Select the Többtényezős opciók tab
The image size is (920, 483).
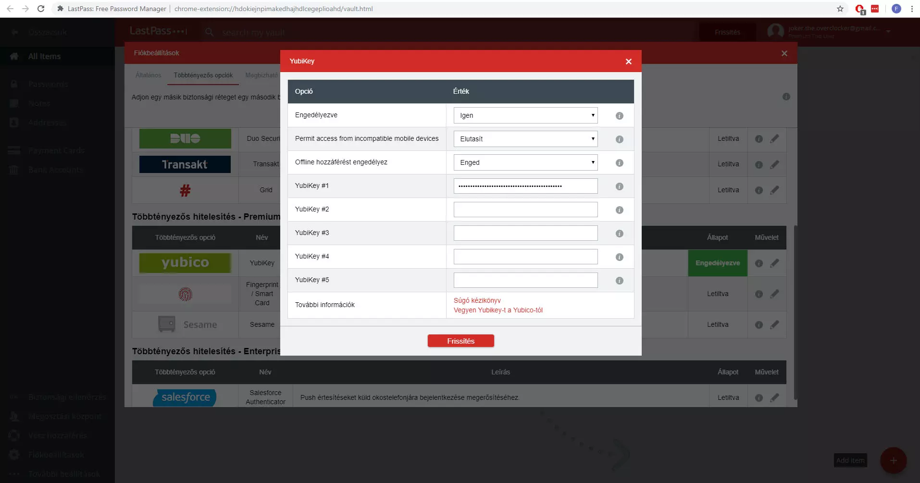tap(203, 75)
